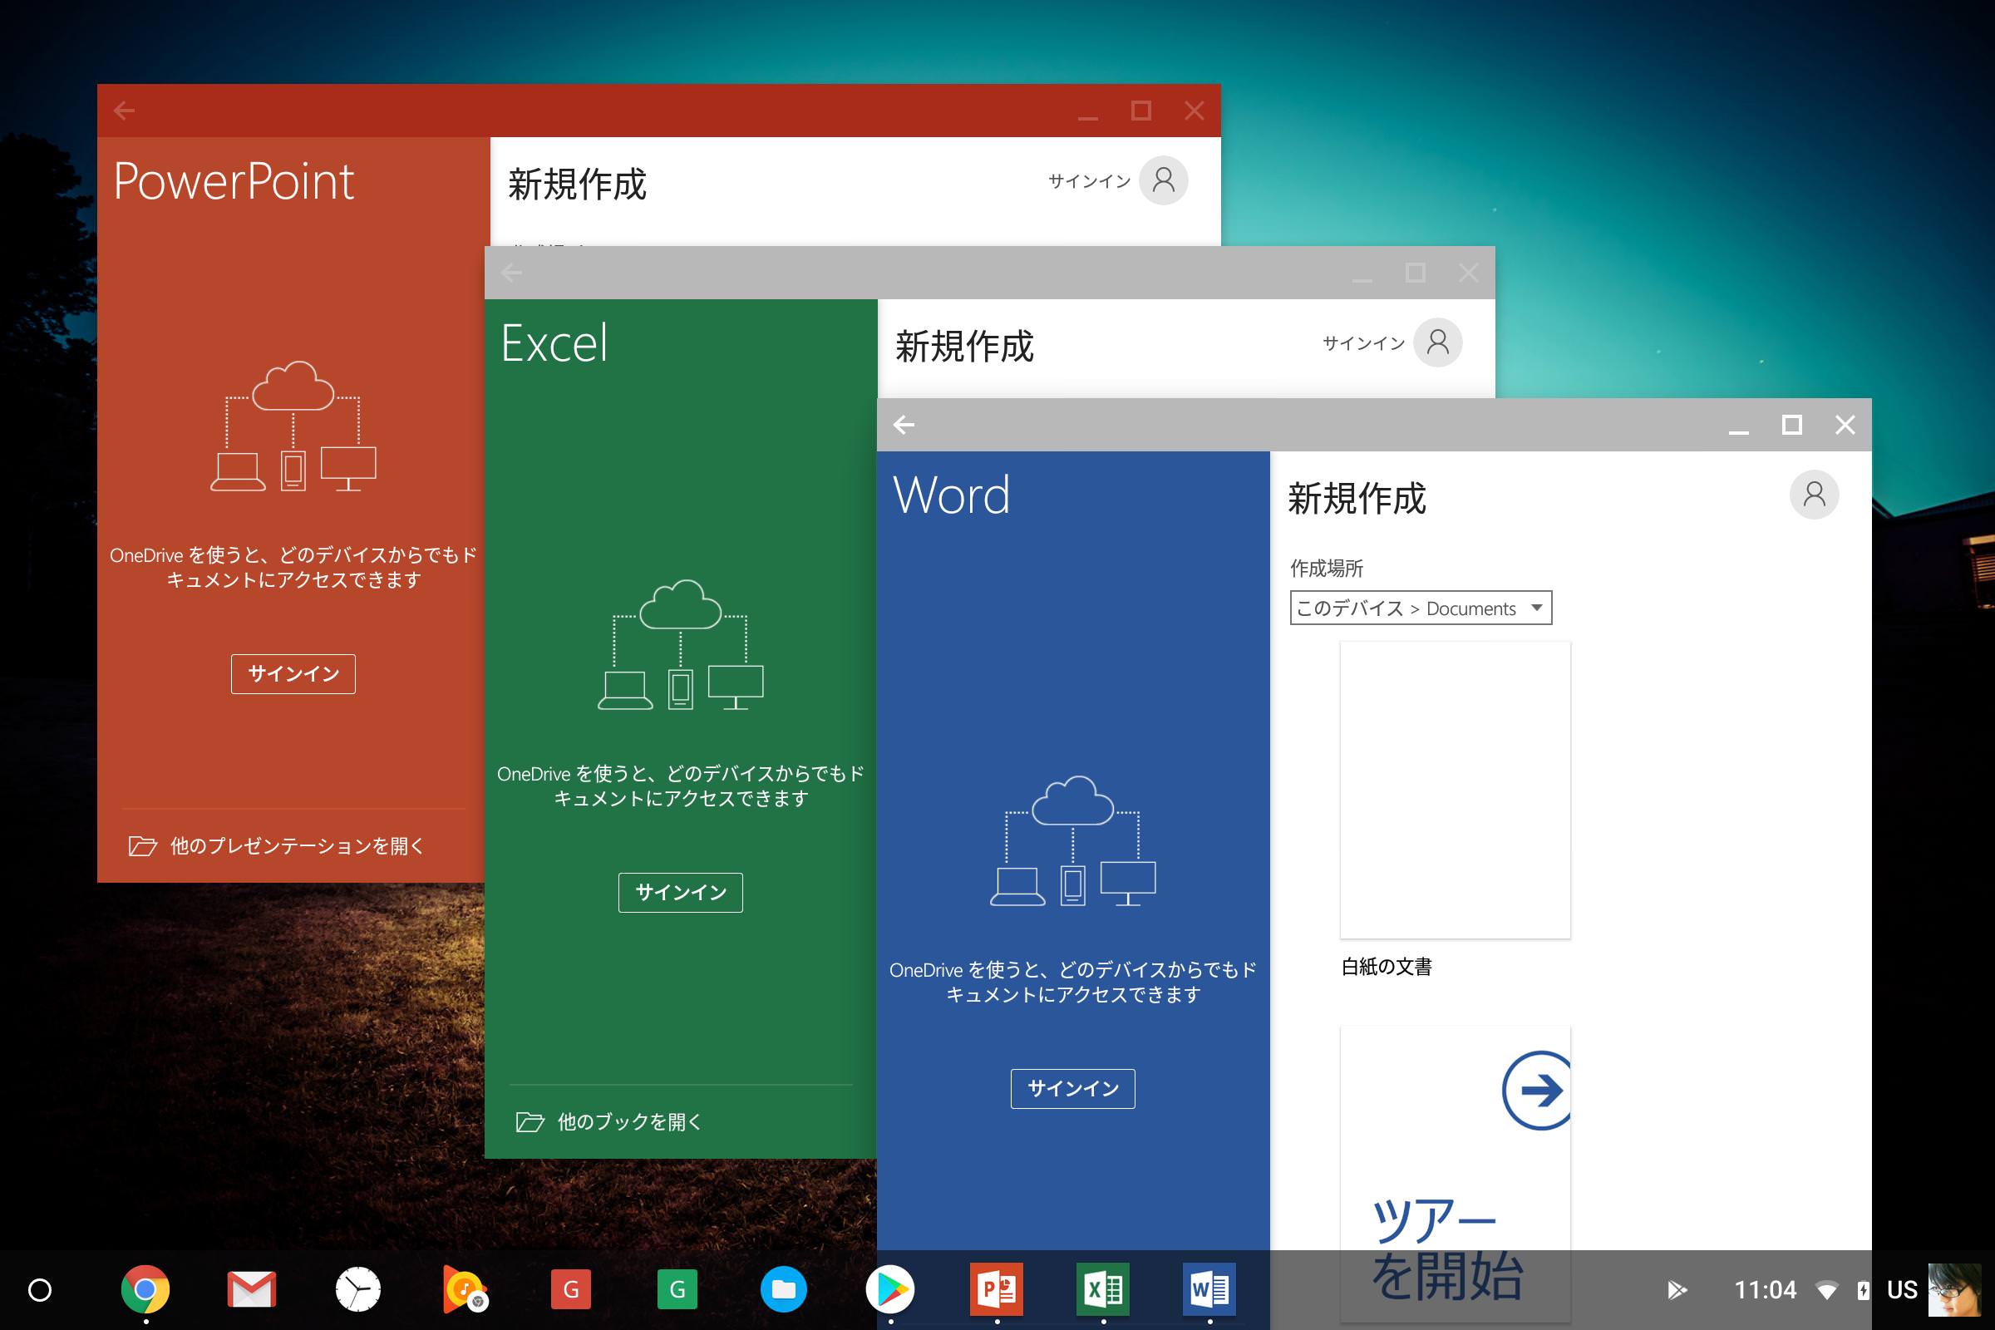This screenshot has width=1995, height=1330.
Task: Click the launcher circle button
Action: (40, 1290)
